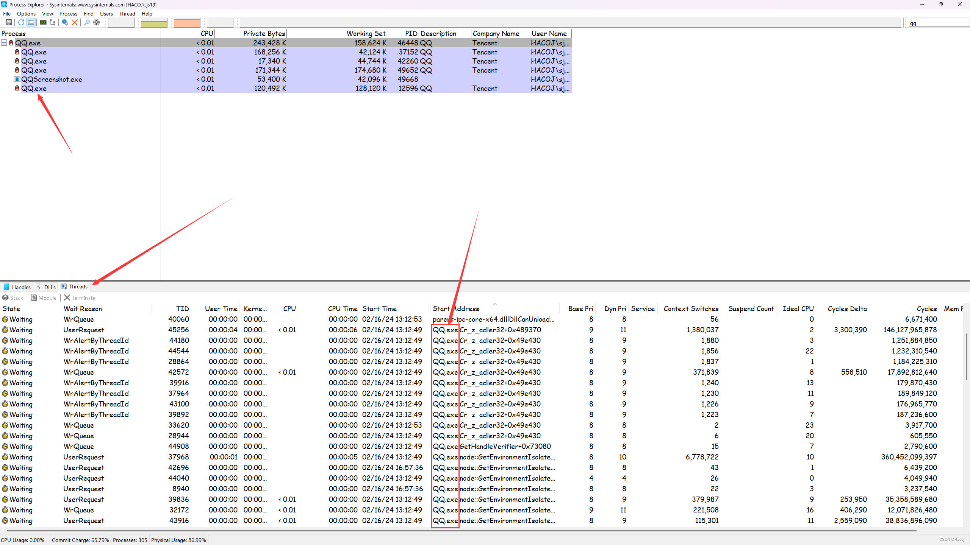Screen dimensions: 970x545
Task: Toggle highlight deleted processes option
Action: click(186, 23)
